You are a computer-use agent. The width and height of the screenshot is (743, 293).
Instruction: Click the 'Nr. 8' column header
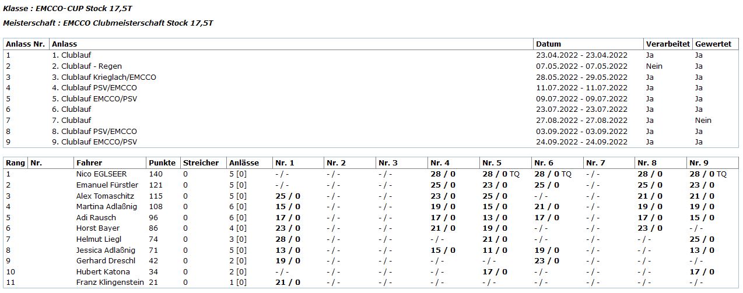[647, 163]
